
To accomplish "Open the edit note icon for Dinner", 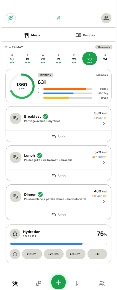I will click(16, 196).
